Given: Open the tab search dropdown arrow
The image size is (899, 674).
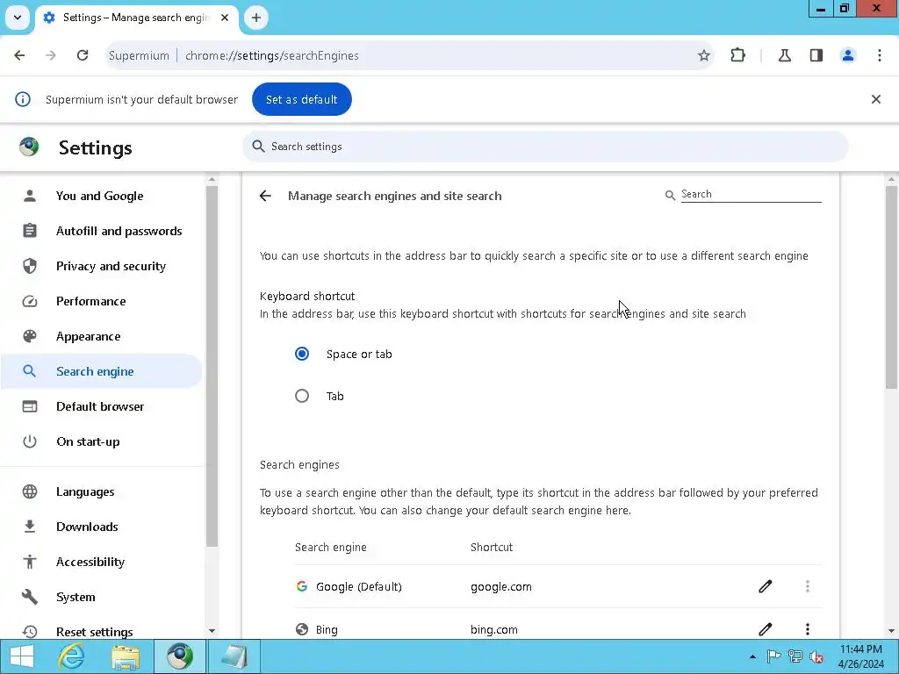Looking at the screenshot, I should [x=18, y=18].
